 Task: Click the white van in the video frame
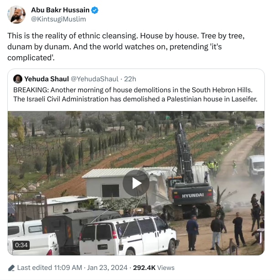tap(129, 236)
